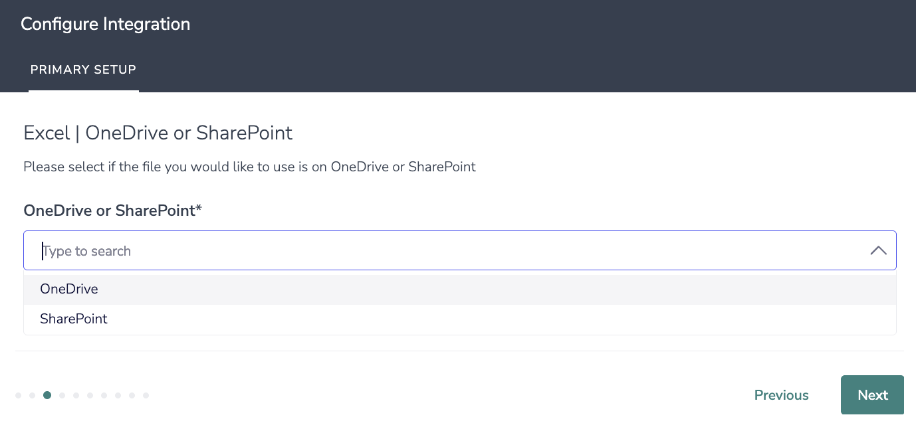Click the second step indicator dot

pyautogui.click(x=32, y=395)
